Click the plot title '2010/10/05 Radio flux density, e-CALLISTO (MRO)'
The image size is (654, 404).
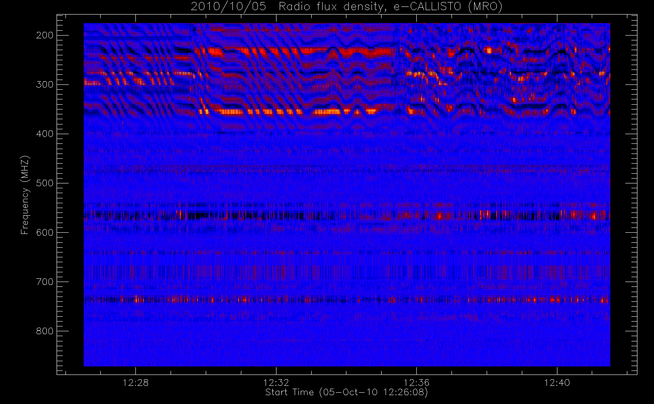tap(346, 7)
